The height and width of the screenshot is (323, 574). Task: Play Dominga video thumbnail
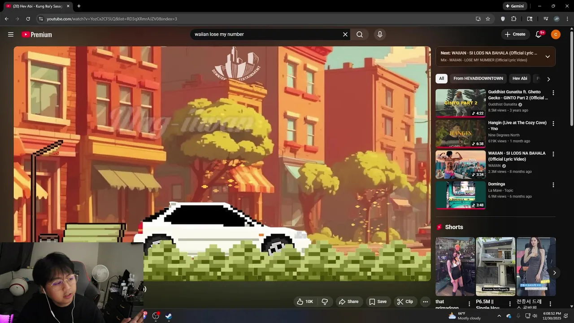461,195
